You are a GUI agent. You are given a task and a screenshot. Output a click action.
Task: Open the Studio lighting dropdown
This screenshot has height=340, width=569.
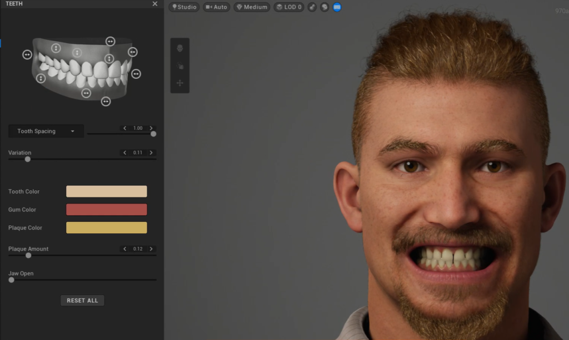point(184,7)
